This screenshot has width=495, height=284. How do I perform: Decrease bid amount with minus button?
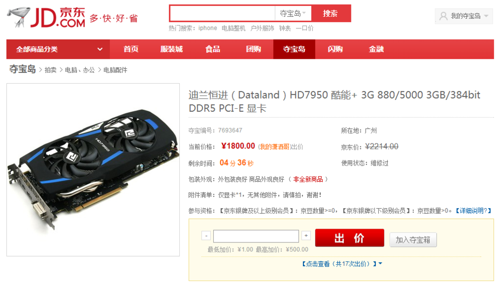[x=206, y=236]
